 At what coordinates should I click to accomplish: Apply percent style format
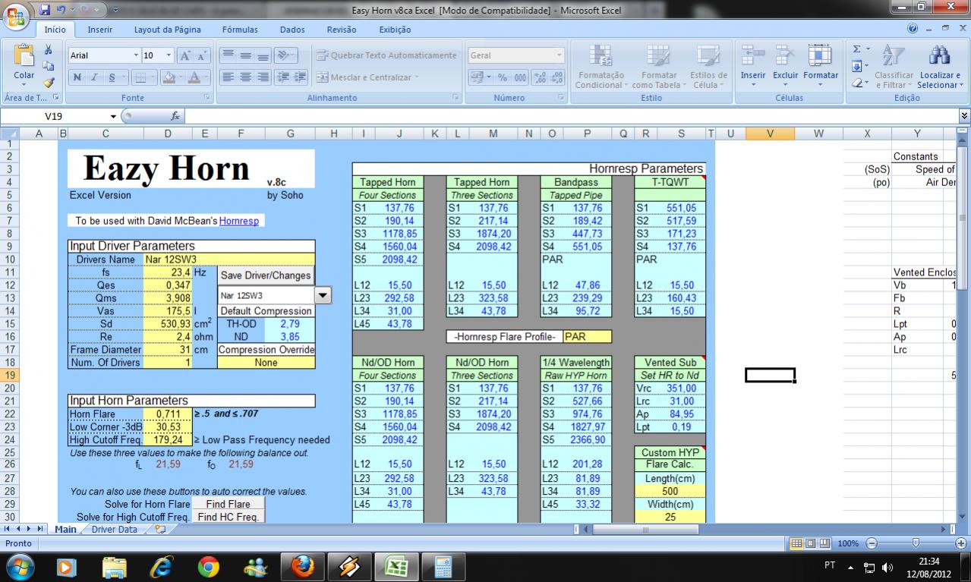pyautogui.click(x=502, y=77)
